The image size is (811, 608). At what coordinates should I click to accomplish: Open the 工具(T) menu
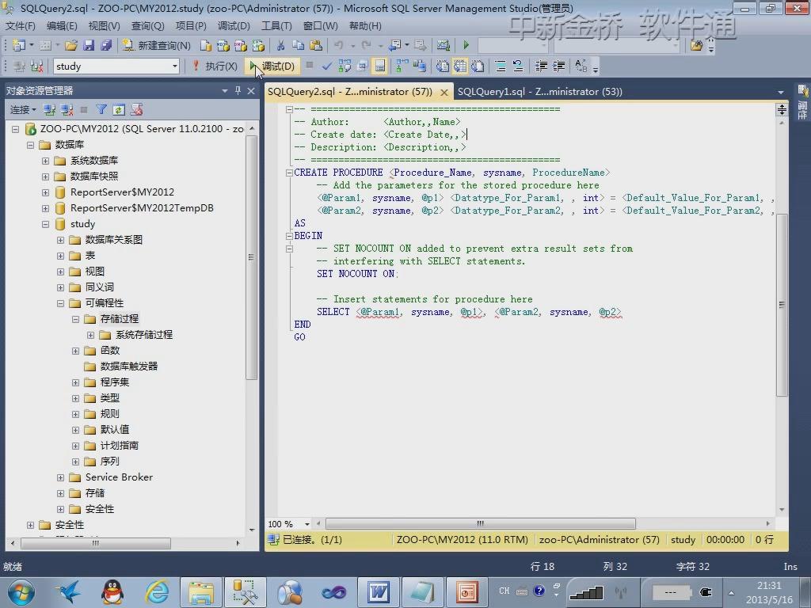coord(276,26)
